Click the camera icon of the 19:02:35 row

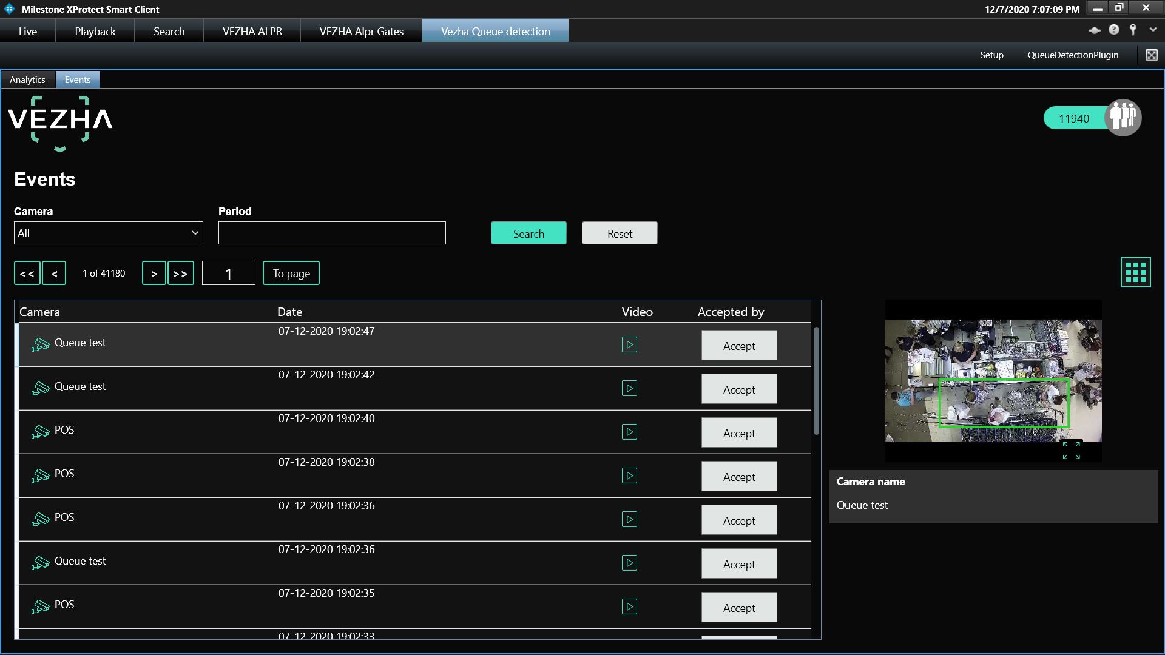(41, 606)
